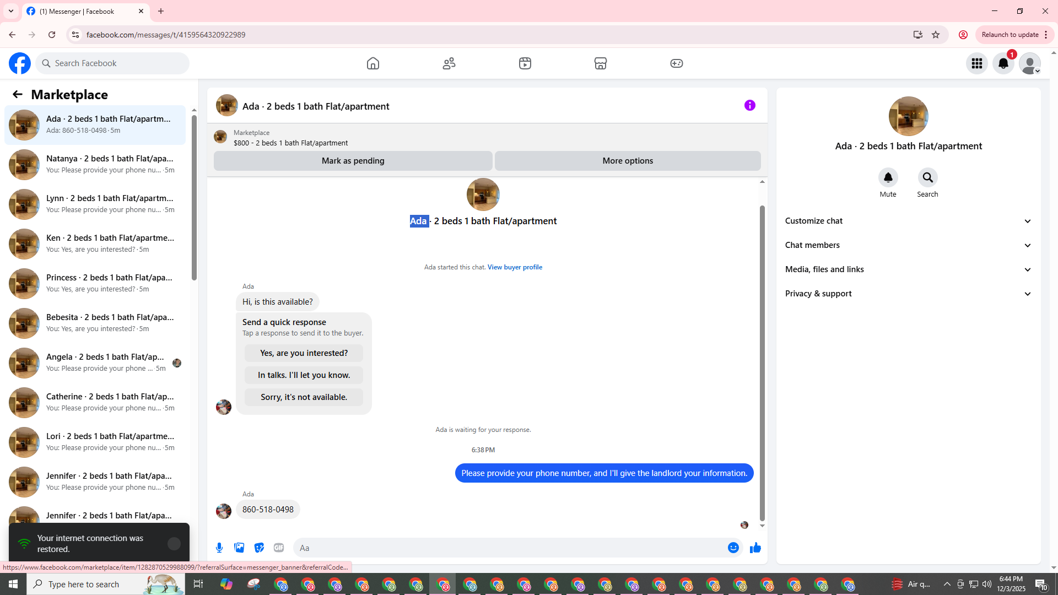Choose a GIF to send
This screenshot has height=595, width=1058.
(x=279, y=548)
